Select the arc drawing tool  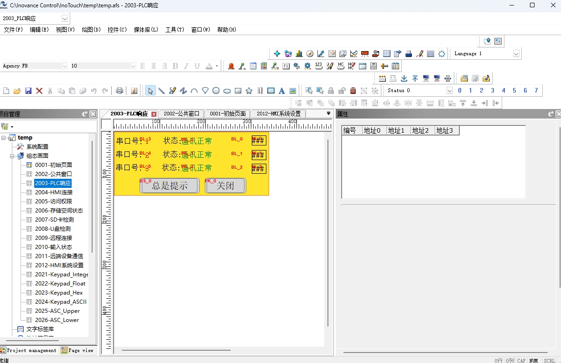tap(194, 91)
